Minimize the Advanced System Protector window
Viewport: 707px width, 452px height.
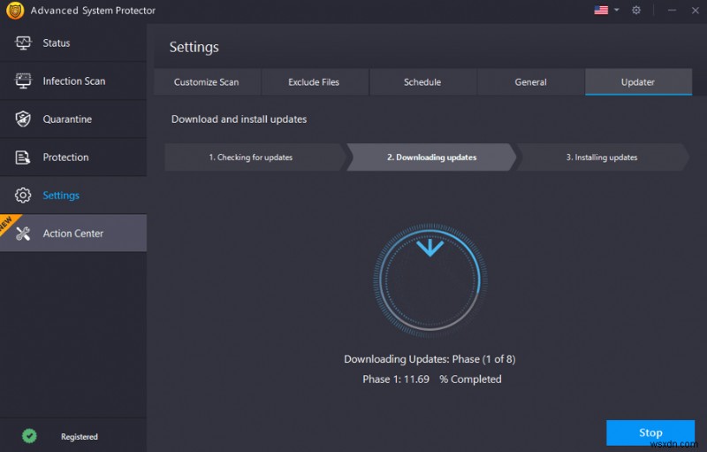[672, 10]
